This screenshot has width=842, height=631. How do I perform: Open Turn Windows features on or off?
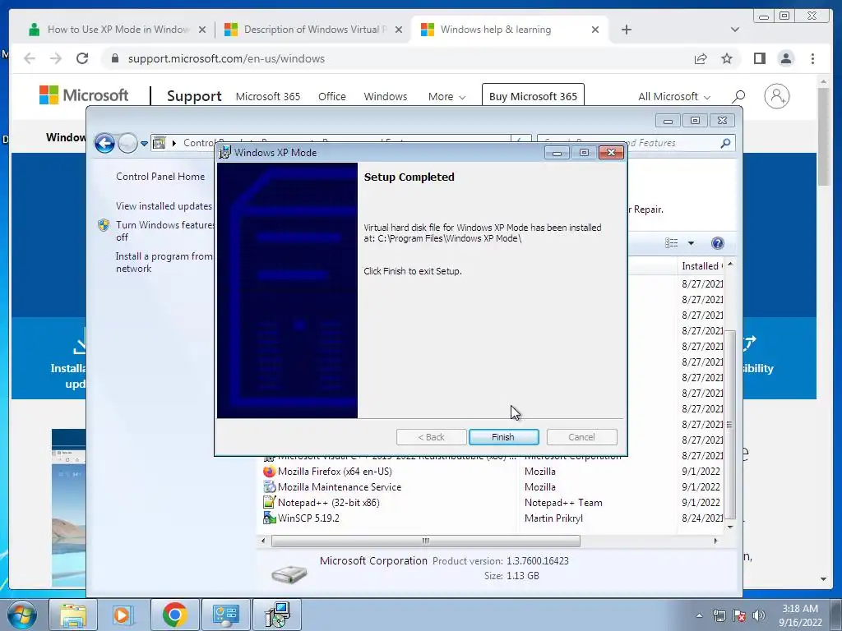coord(164,231)
